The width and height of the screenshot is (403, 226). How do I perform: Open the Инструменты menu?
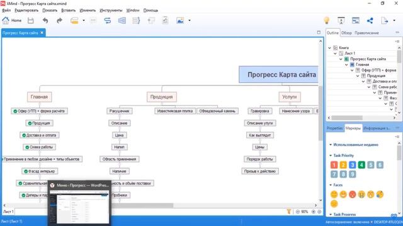pos(111,10)
